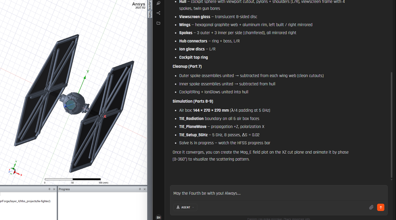396x220 pixels.
Task: Close the Progress panel
Action: coord(145,189)
